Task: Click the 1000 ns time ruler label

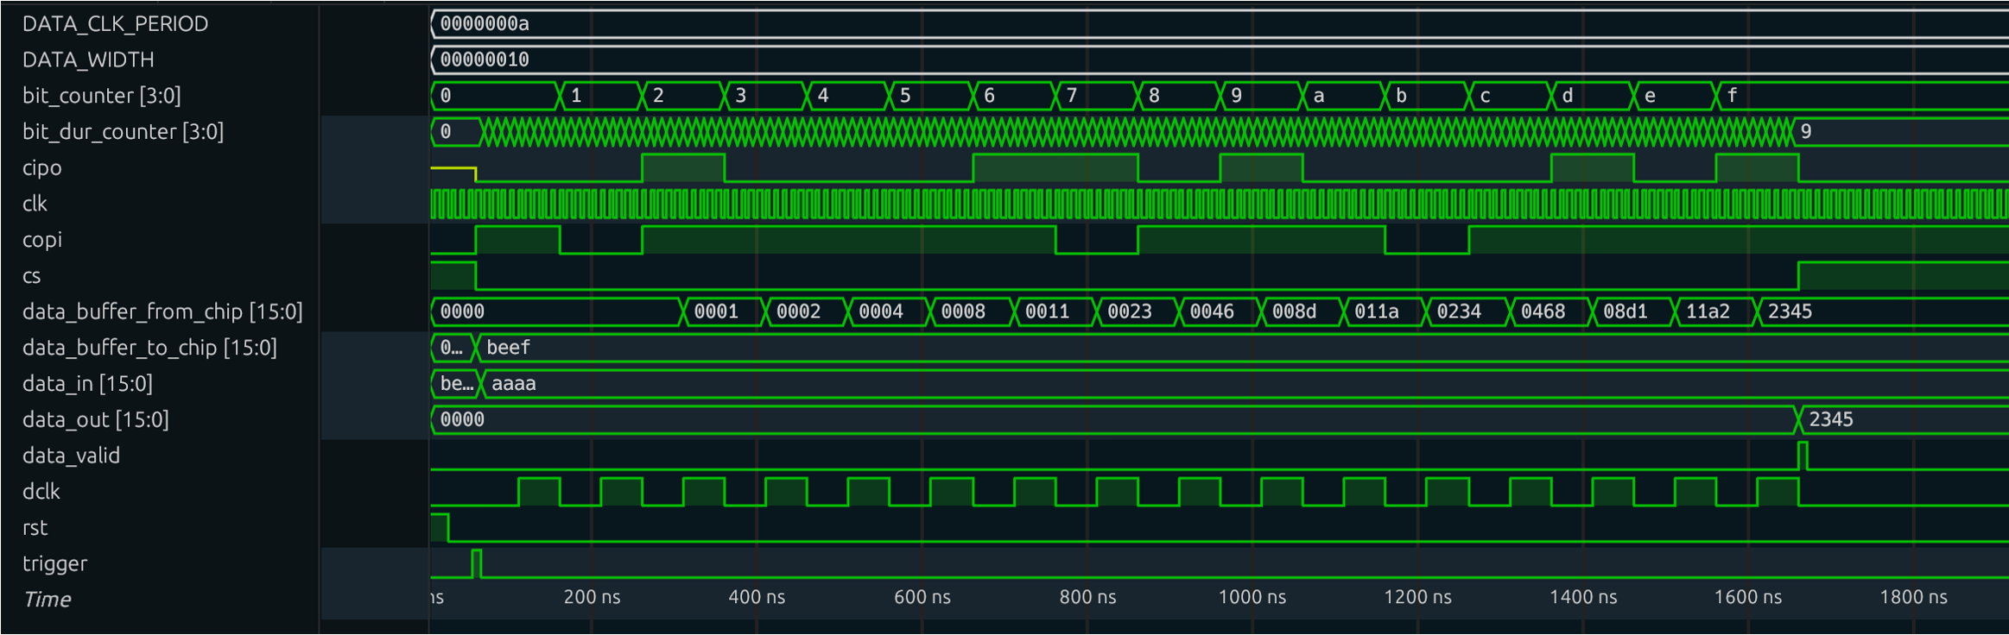Action: click(x=1252, y=597)
